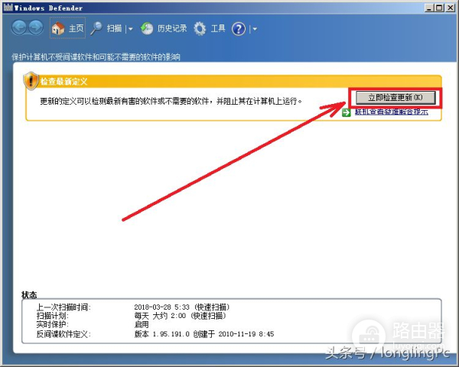Click real-time protection value 启用
459x367 pixels.
click(142, 324)
